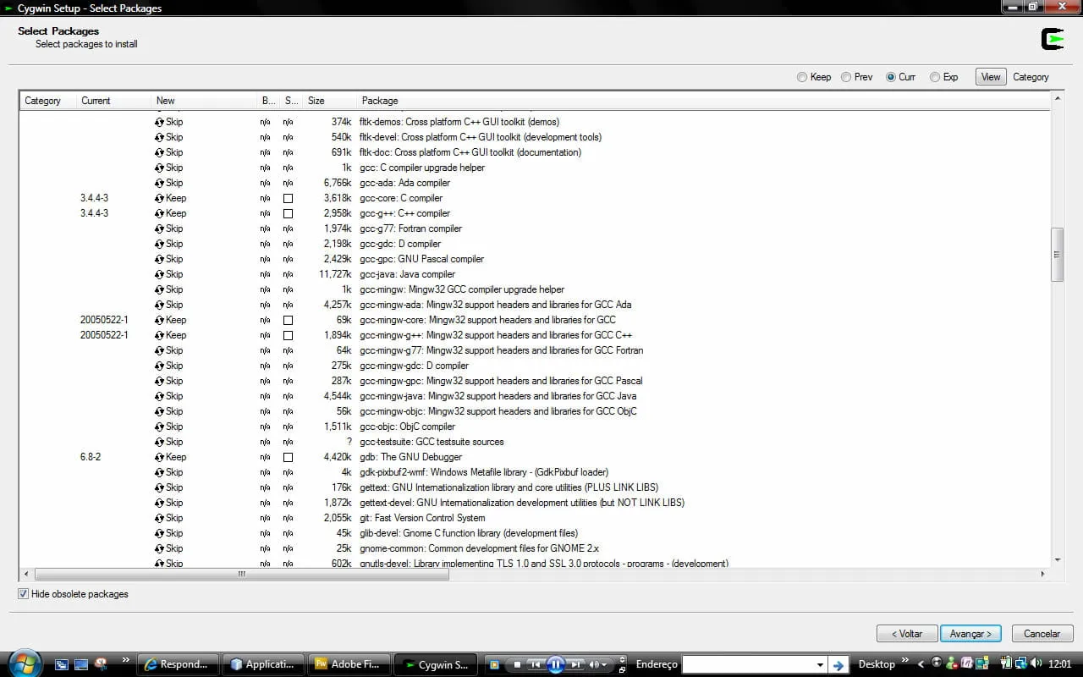1083x677 pixels.
Task: Switch to the Applicati... taskbar button
Action: [262, 664]
